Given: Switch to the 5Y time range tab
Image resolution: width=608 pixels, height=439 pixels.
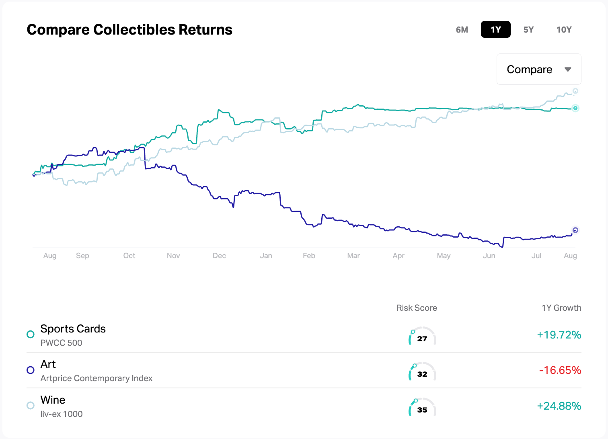Looking at the screenshot, I should pos(528,29).
